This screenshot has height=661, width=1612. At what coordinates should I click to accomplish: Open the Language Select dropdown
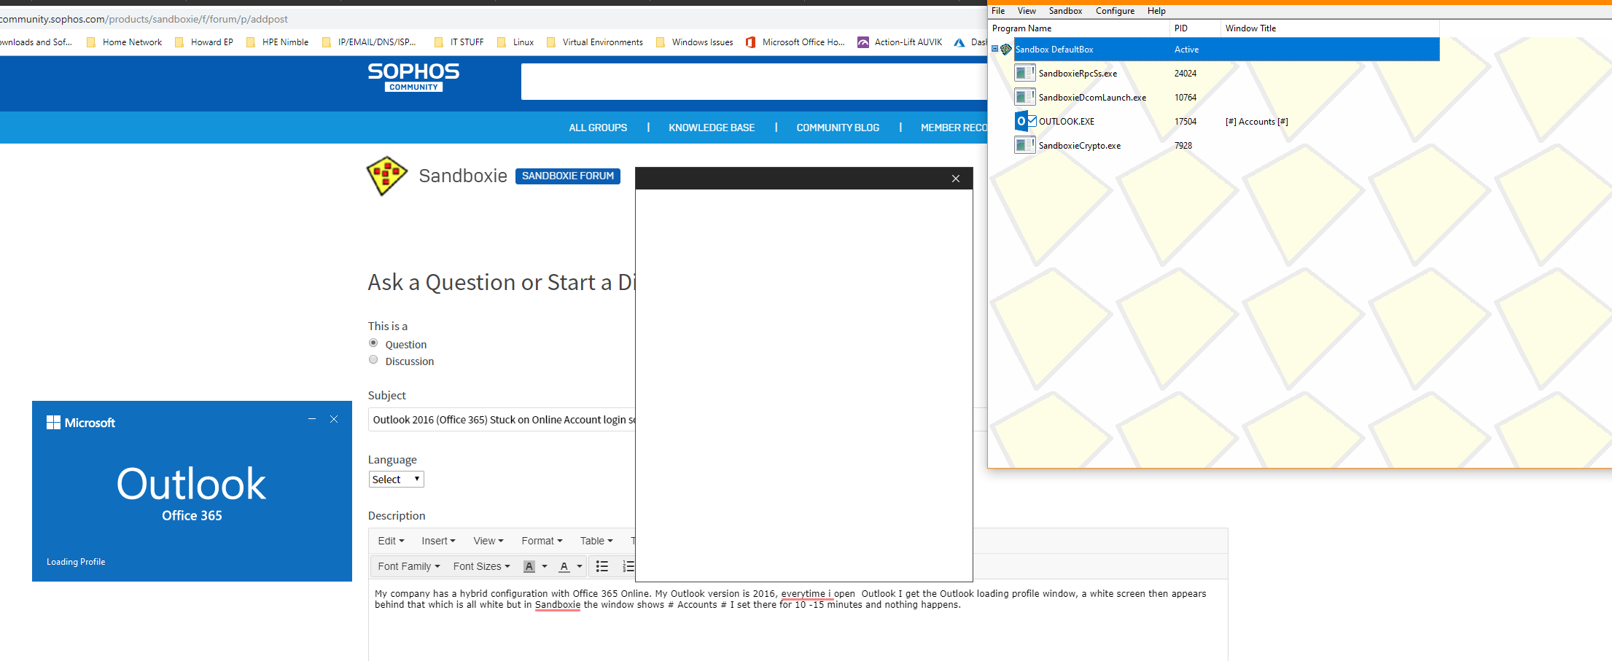click(396, 479)
